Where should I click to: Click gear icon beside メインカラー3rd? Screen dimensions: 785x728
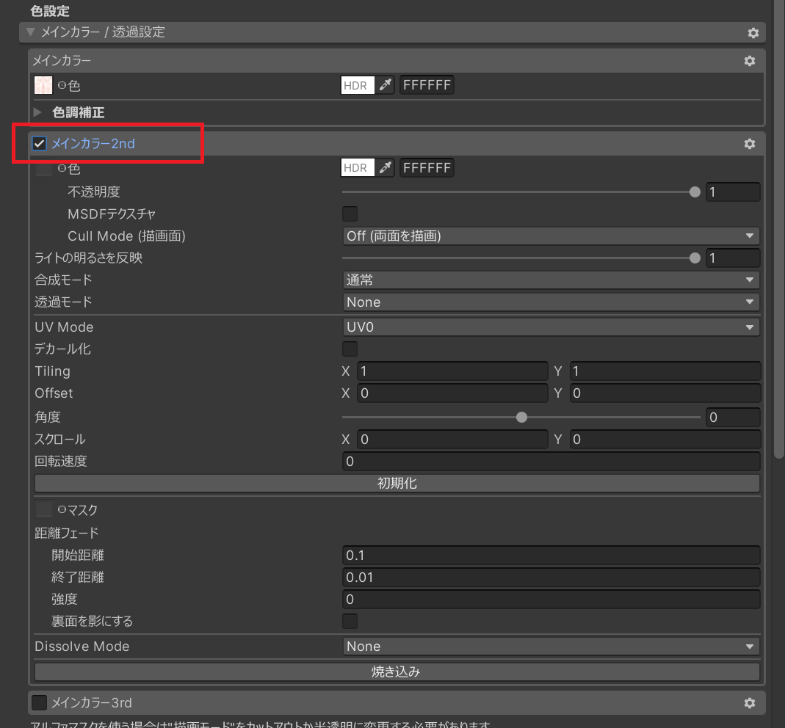tap(749, 703)
